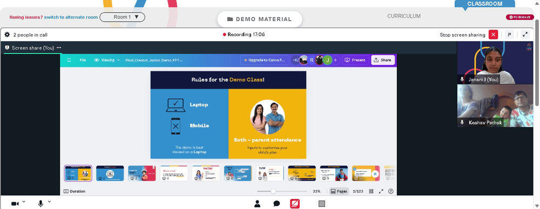Toggle red screen share button
540x209 pixels.
pyautogui.click(x=295, y=204)
